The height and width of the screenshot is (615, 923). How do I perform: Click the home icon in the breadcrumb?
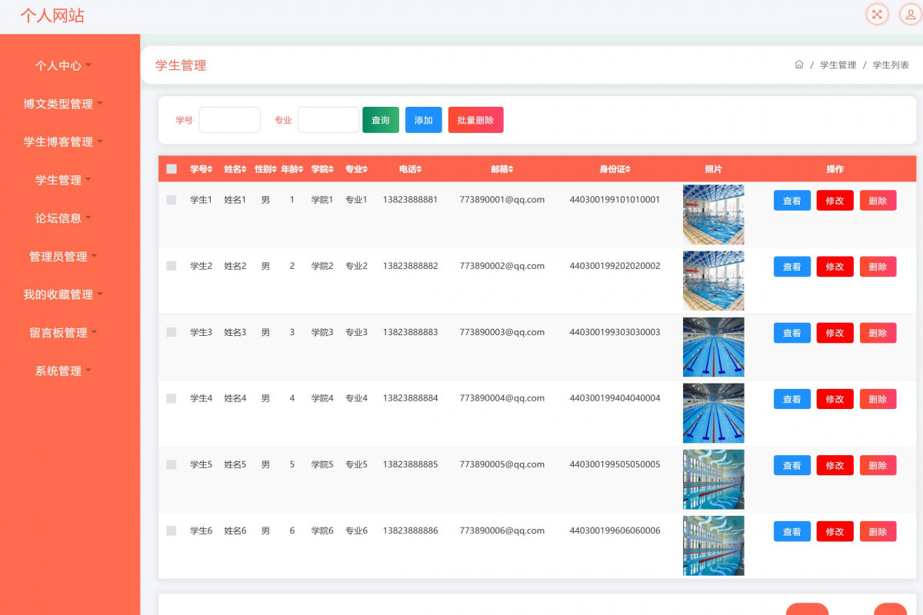(x=798, y=65)
